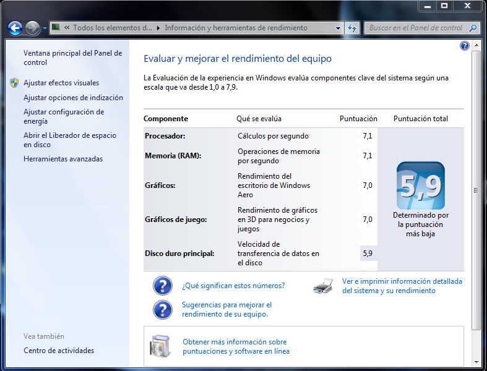Open the address bar history dropdown
This screenshot has width=487, height=371.
338,28
